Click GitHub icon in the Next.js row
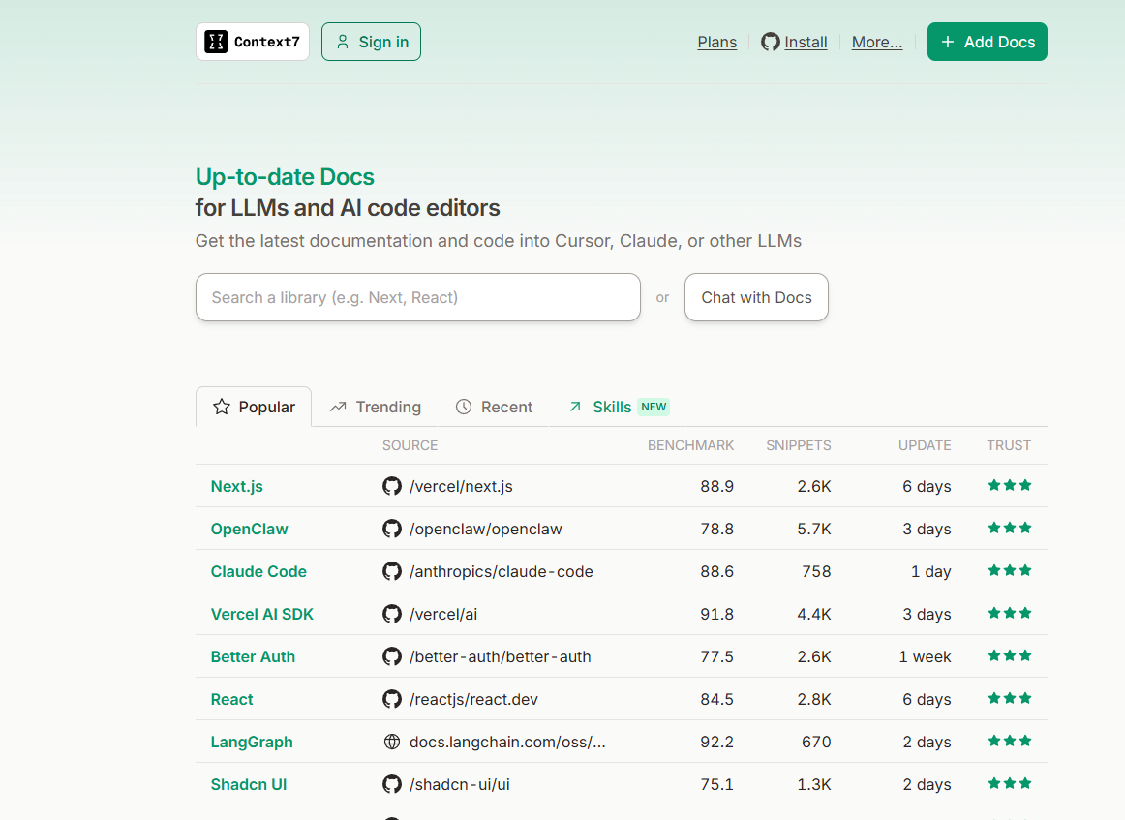 click(x=392, y=486)
